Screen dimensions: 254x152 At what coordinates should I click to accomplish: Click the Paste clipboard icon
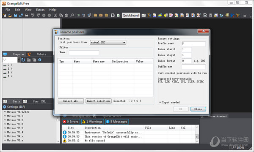(x=66, y=15)
